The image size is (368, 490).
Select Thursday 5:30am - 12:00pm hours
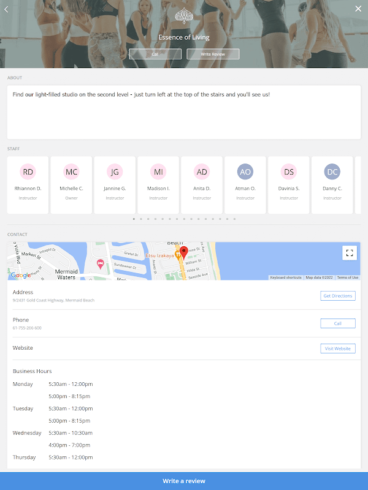point(71,457)
